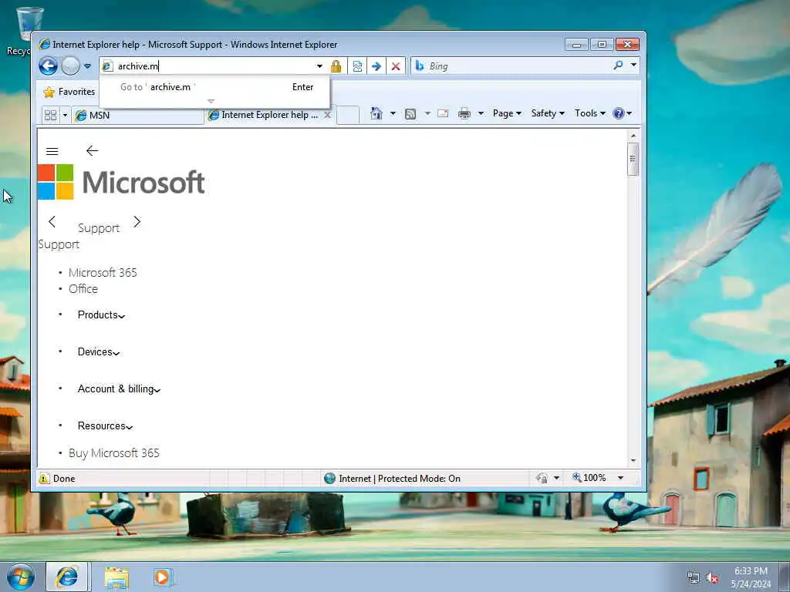Open a new blank tab
The image size is (790, 592).
[348, 115]
